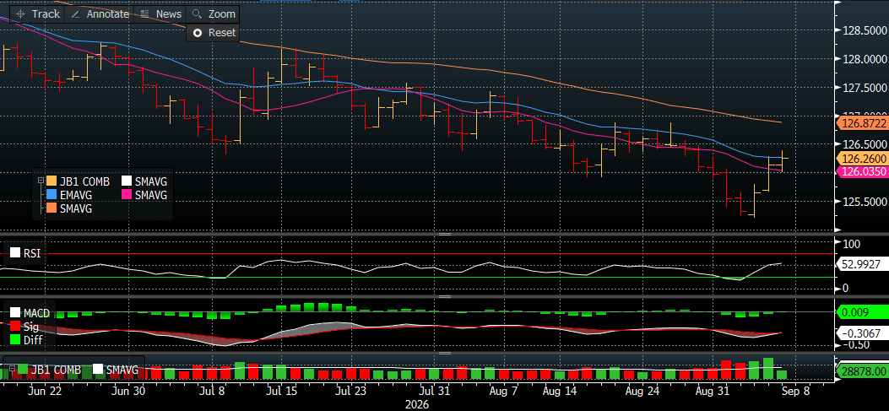Click the 125.5000 price axis label
Screen dimensions: 889x411
click(x=865, y=201)
